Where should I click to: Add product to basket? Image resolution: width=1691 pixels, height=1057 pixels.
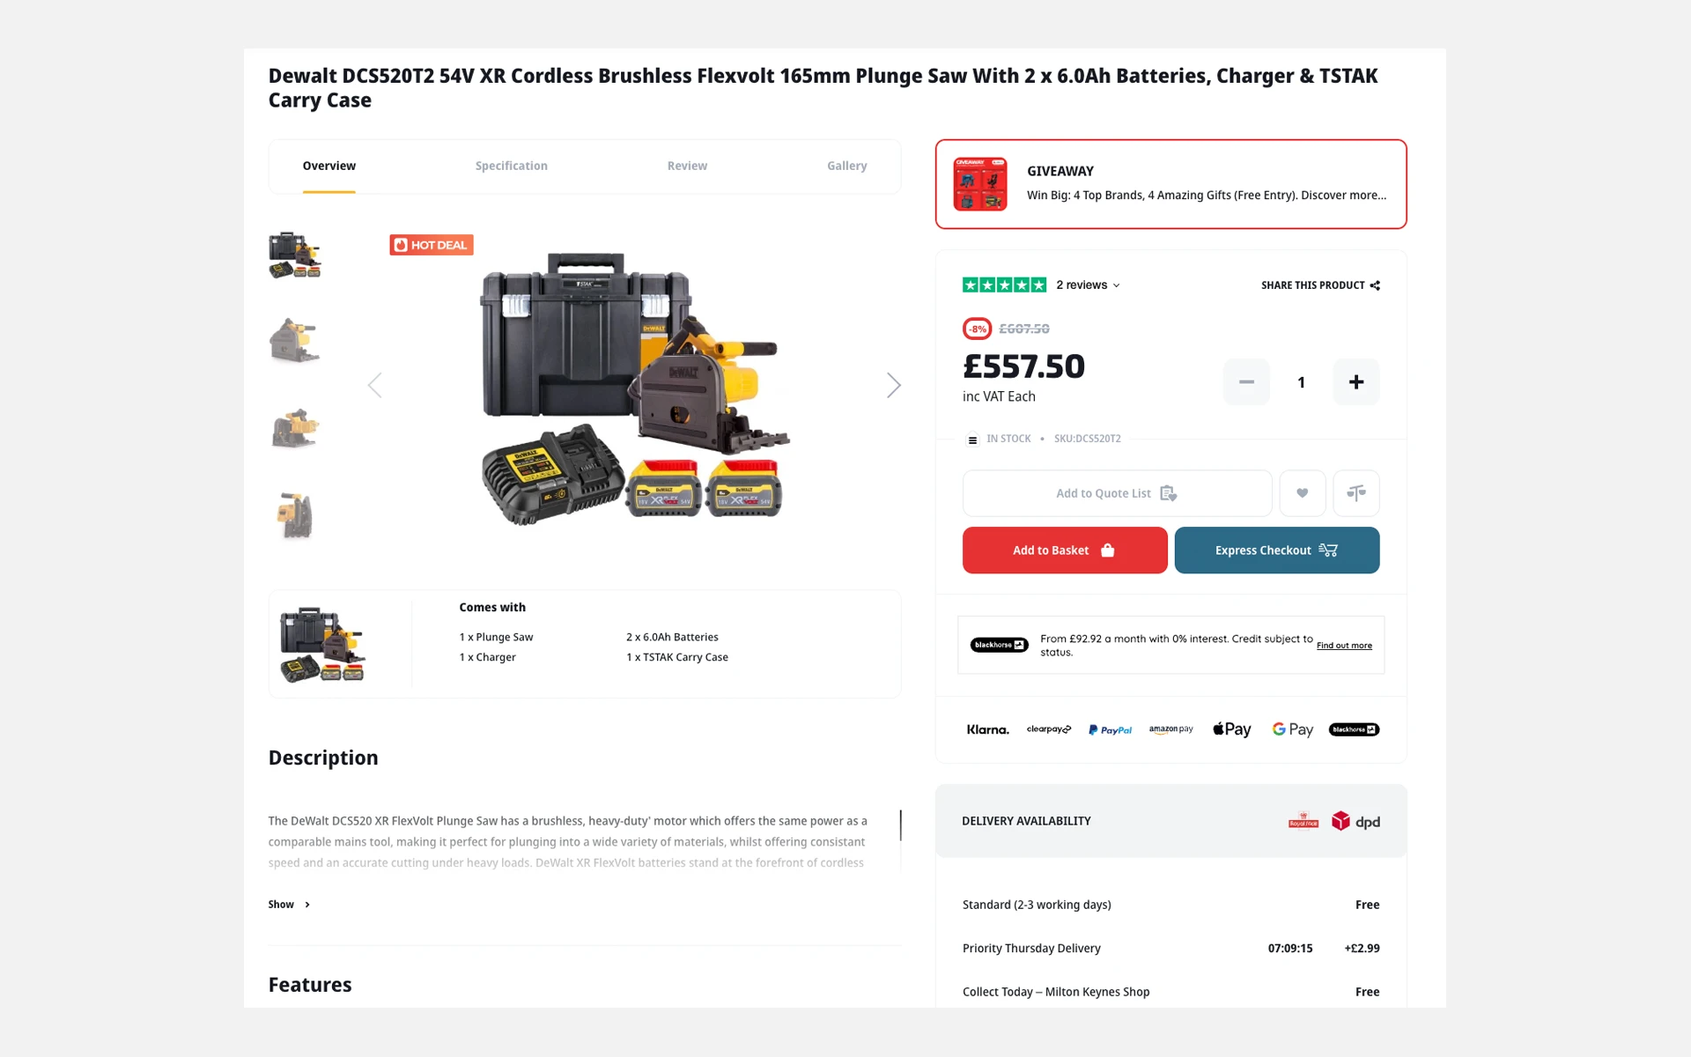coord(1065,551)
